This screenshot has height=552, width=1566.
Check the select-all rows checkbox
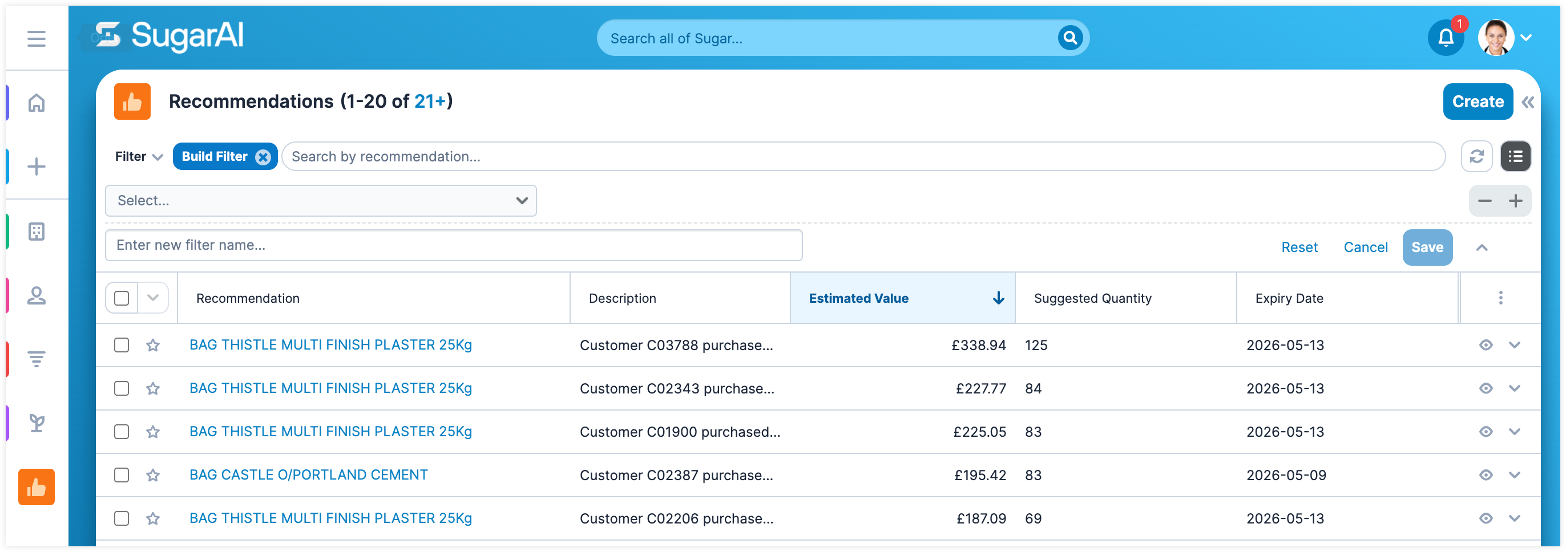122,298
